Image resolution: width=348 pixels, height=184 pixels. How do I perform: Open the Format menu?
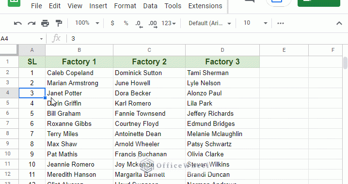coord(125,6)
